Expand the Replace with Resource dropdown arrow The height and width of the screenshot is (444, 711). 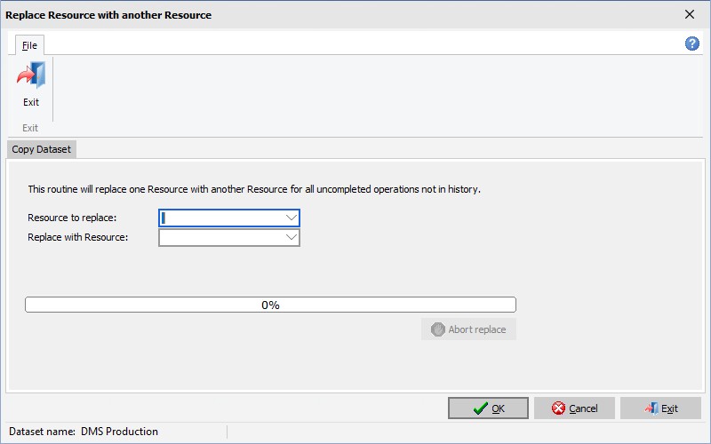pyautogui.click(x=292, y=237)
